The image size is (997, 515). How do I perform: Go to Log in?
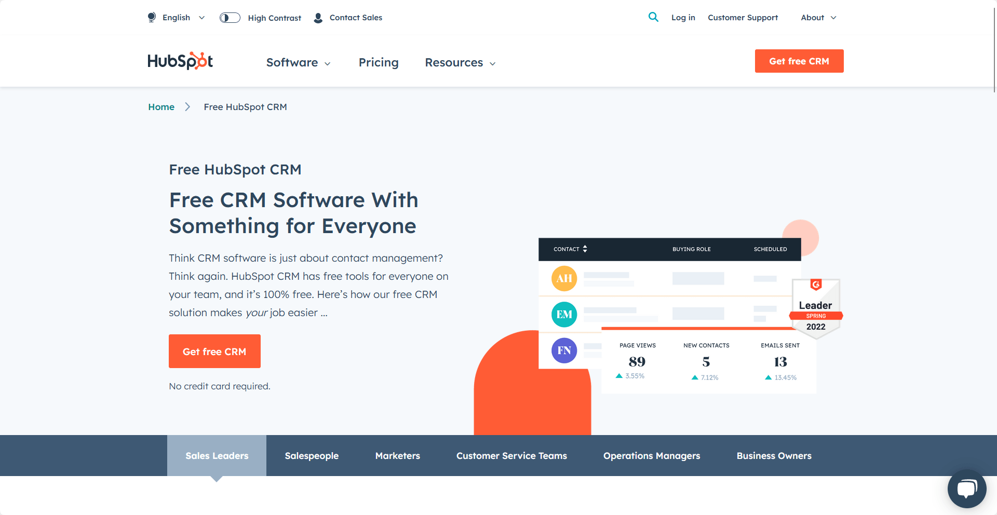[x=683, y=17]
